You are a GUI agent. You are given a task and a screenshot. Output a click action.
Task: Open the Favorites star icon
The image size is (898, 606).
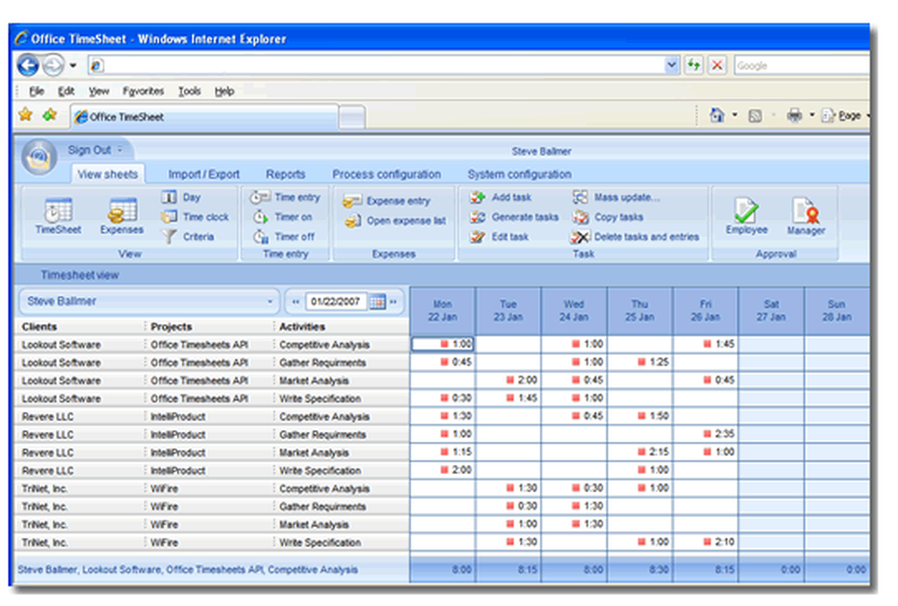(25, 115)
